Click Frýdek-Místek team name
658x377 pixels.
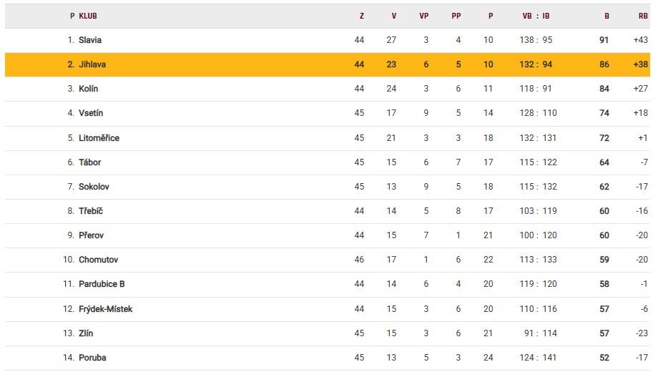click(x=105, y=309)
